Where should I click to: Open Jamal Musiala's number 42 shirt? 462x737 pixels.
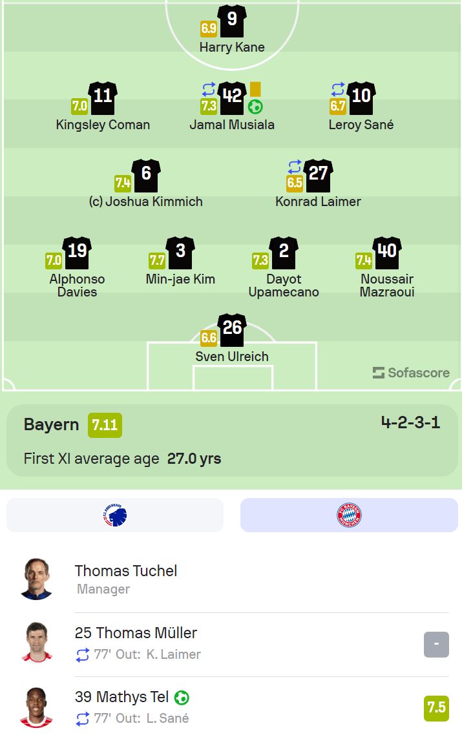(232, 98)
